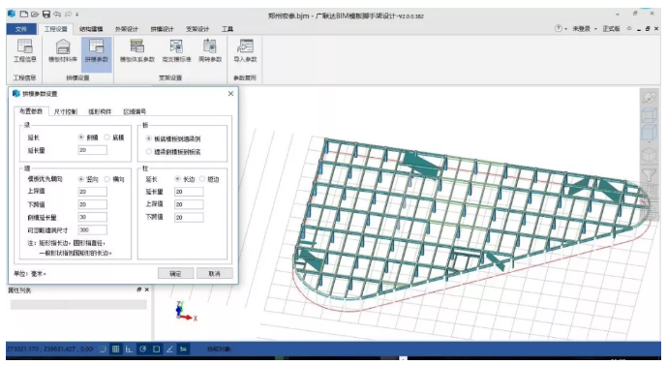Viewport: 667px width, 365px height.
Task: Toggle the grid display icon in the status bar
Action: coord(115,349)
